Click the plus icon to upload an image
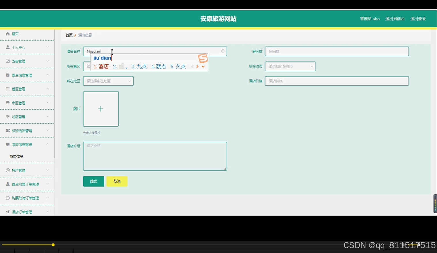The height and width of the screenshot is (253, 437). [x=101, y=109]
